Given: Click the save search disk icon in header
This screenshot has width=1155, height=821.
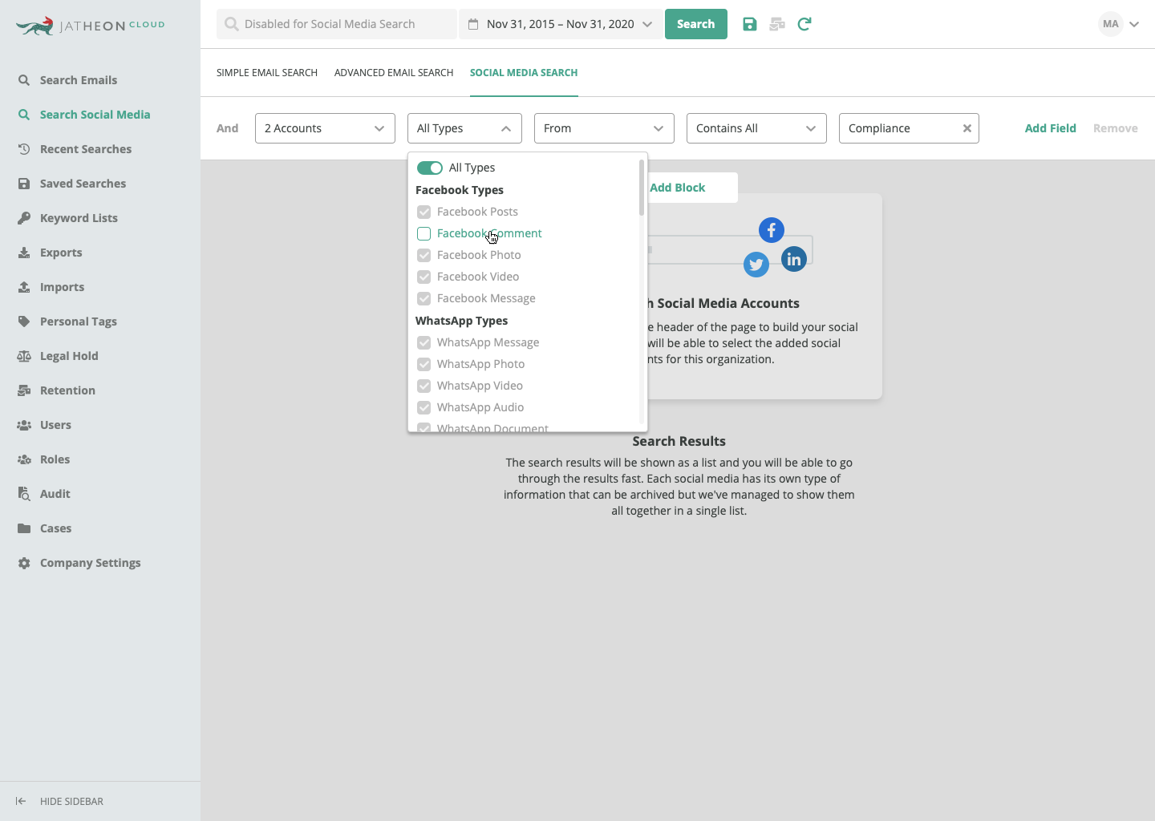Looking at the screenshot, I should 750,24.
